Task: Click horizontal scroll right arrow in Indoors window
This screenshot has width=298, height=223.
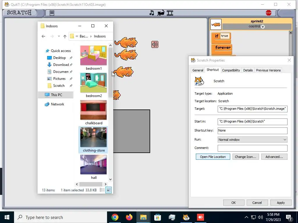Action: coord(105,184)
